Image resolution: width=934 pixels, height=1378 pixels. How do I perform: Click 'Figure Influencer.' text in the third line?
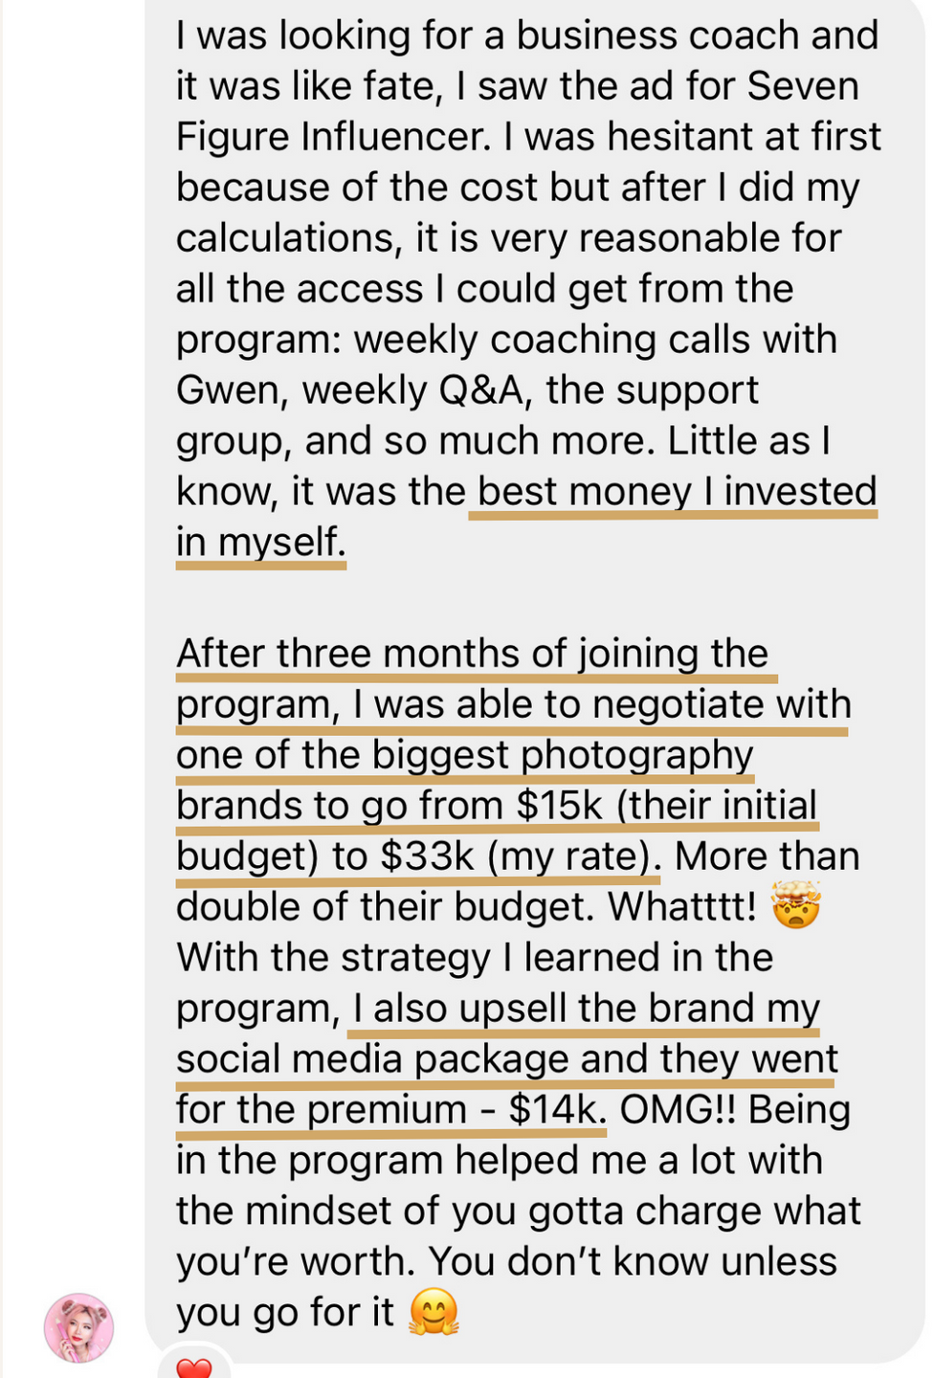click(333, 137)
